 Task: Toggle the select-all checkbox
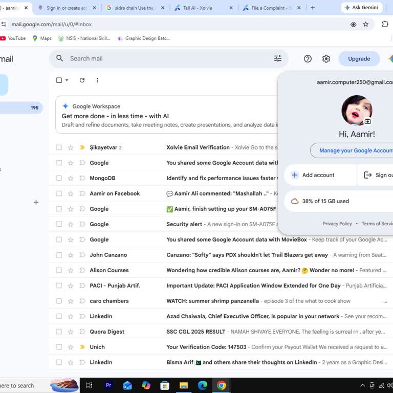pos(59,80)
